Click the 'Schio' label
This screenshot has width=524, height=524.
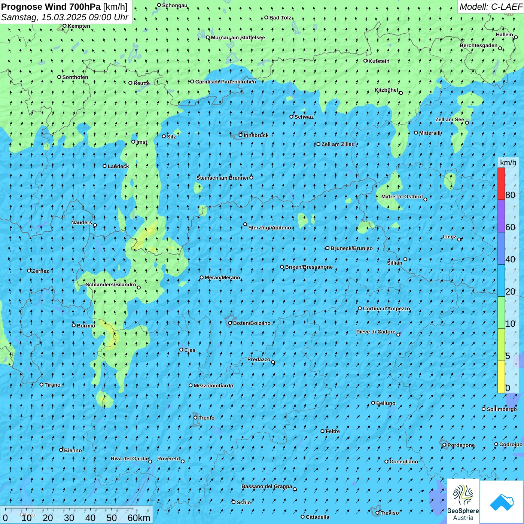[244, 502]
